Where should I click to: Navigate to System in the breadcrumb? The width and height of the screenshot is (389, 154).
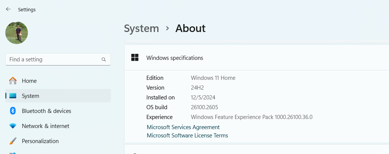(141, 29)
